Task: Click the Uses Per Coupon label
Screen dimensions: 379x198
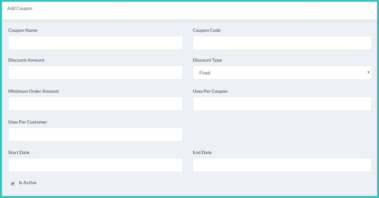Action: click(210, 91)
